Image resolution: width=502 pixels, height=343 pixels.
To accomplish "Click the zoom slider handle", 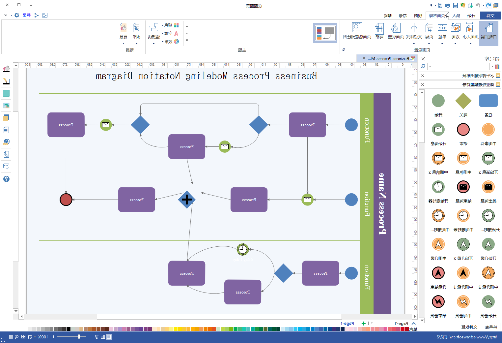I will 79,337.
